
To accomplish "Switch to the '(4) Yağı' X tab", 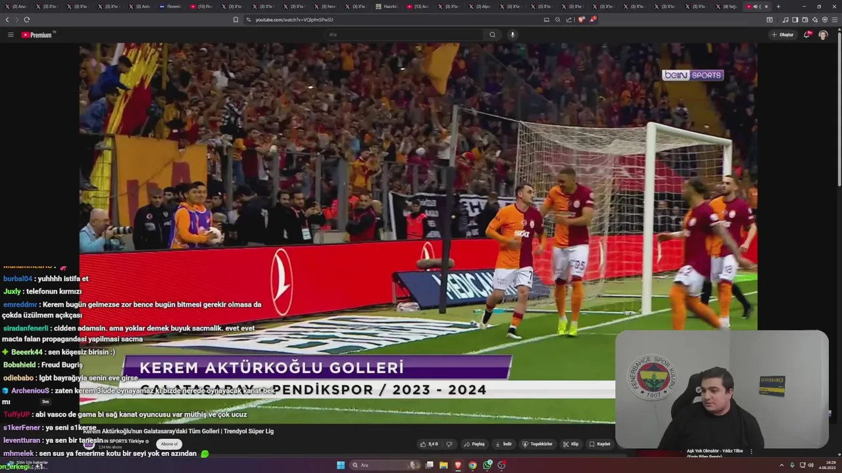I will (726, 7).
